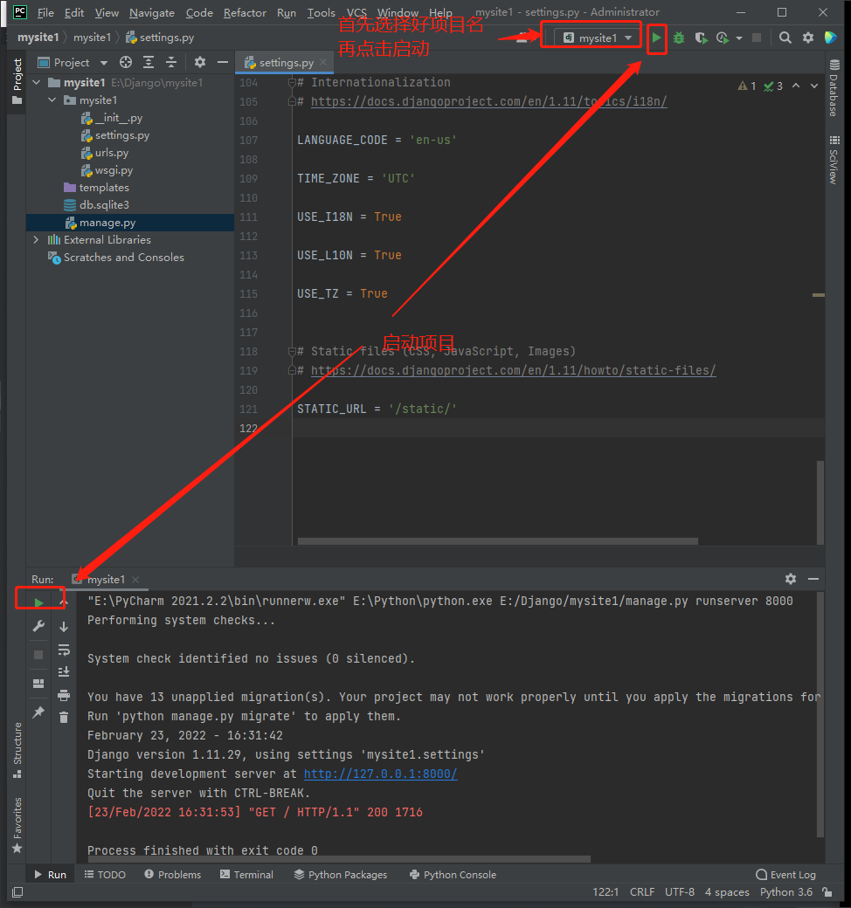Open the static-files docs link on line 119
This screenshot has height=908, width=851.
[x=513, y=370]
